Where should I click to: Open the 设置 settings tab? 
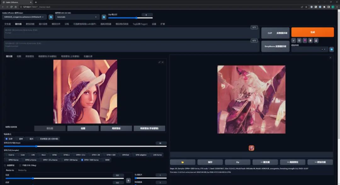(x=154, y=24)
